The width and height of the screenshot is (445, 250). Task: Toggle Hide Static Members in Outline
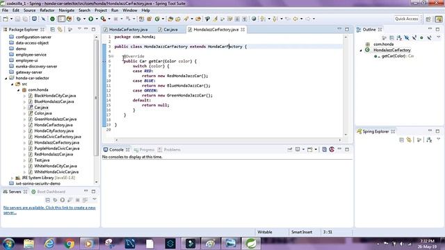tap(414, 37)
